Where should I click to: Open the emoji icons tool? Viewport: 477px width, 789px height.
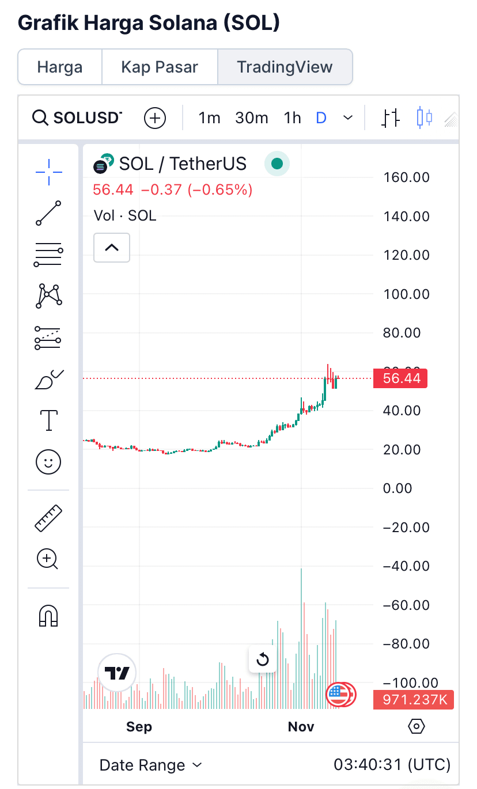(49, 461)
